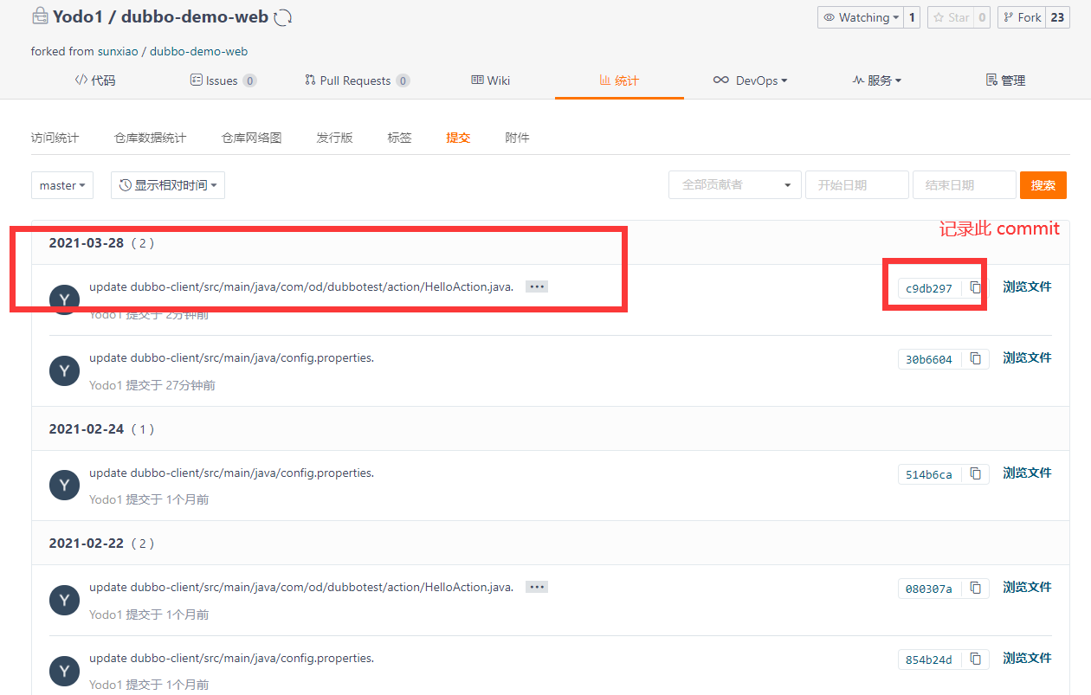
Task: Copy commit hash 854b24d
Action: pos(975,659)
